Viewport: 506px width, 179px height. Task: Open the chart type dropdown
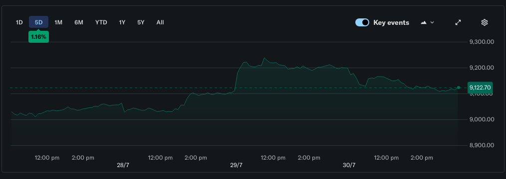tap(427, 22)
